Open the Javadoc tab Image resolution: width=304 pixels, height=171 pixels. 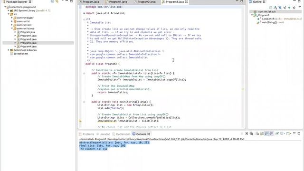tap(104, 134)
